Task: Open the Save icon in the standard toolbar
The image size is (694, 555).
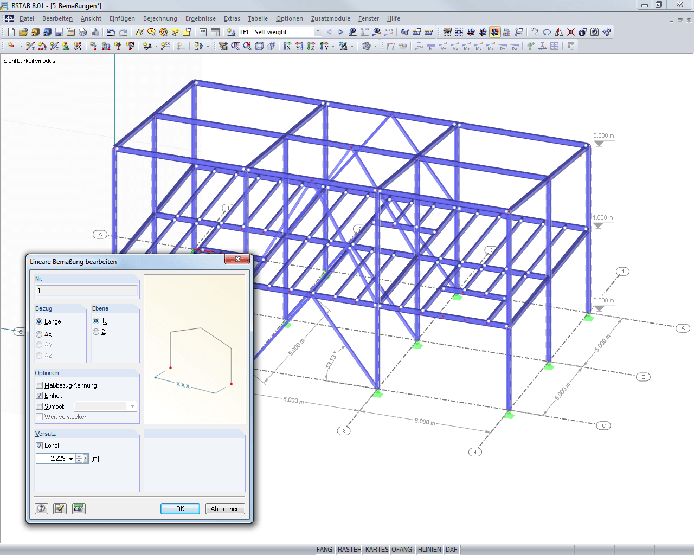Action: point(58,32)
